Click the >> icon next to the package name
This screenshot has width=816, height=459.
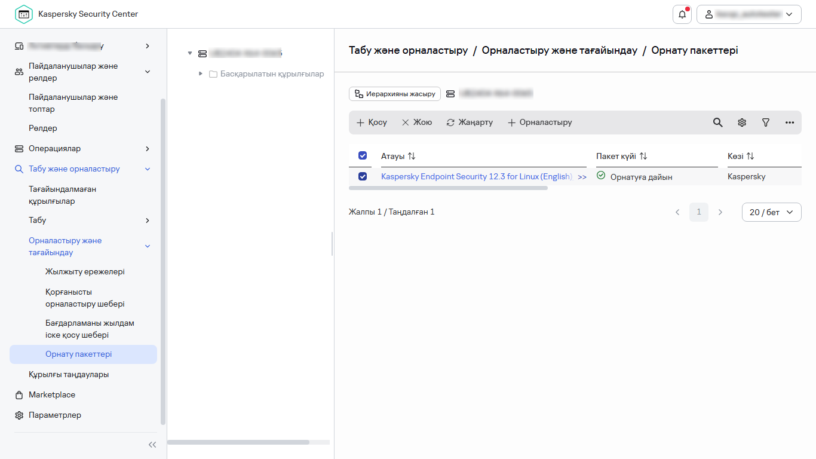point(582,176)
